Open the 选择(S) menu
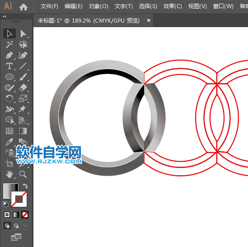 [148, 6]
